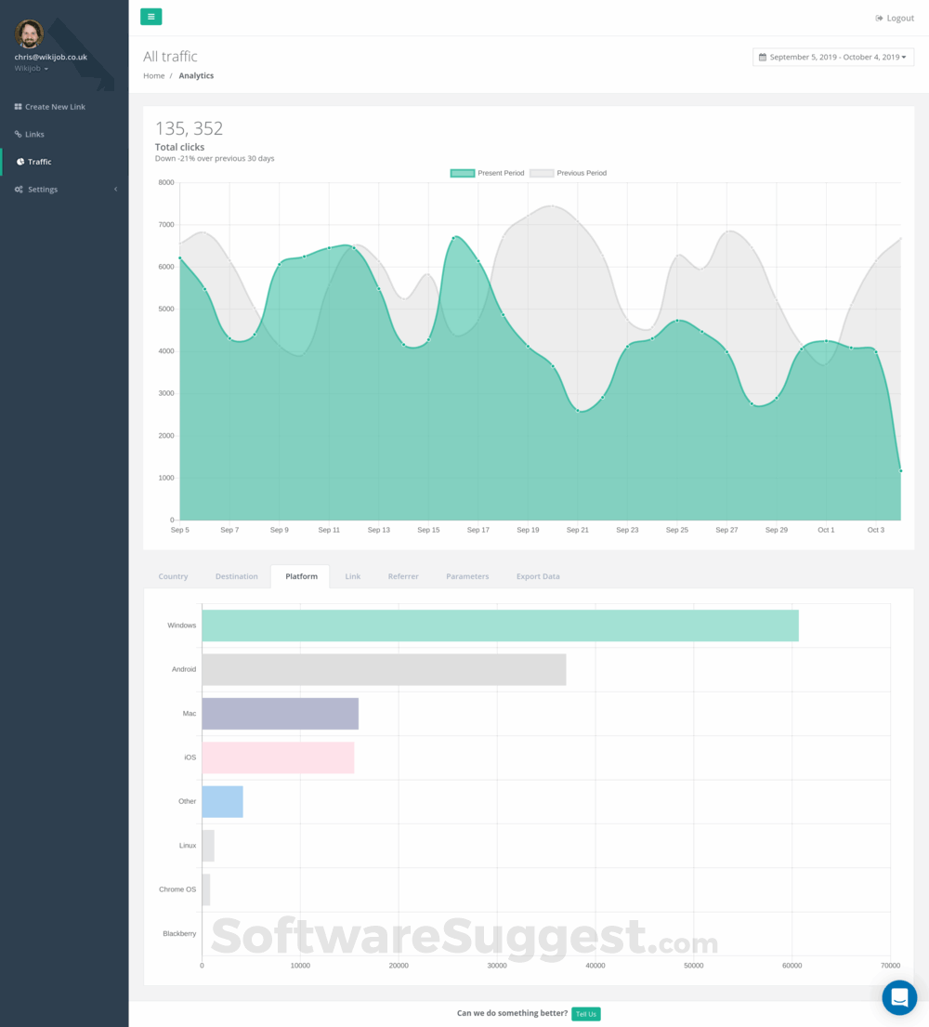Open the Referrer tab
The width and height of the screenshot is (929, 1027).
[403, 576]
